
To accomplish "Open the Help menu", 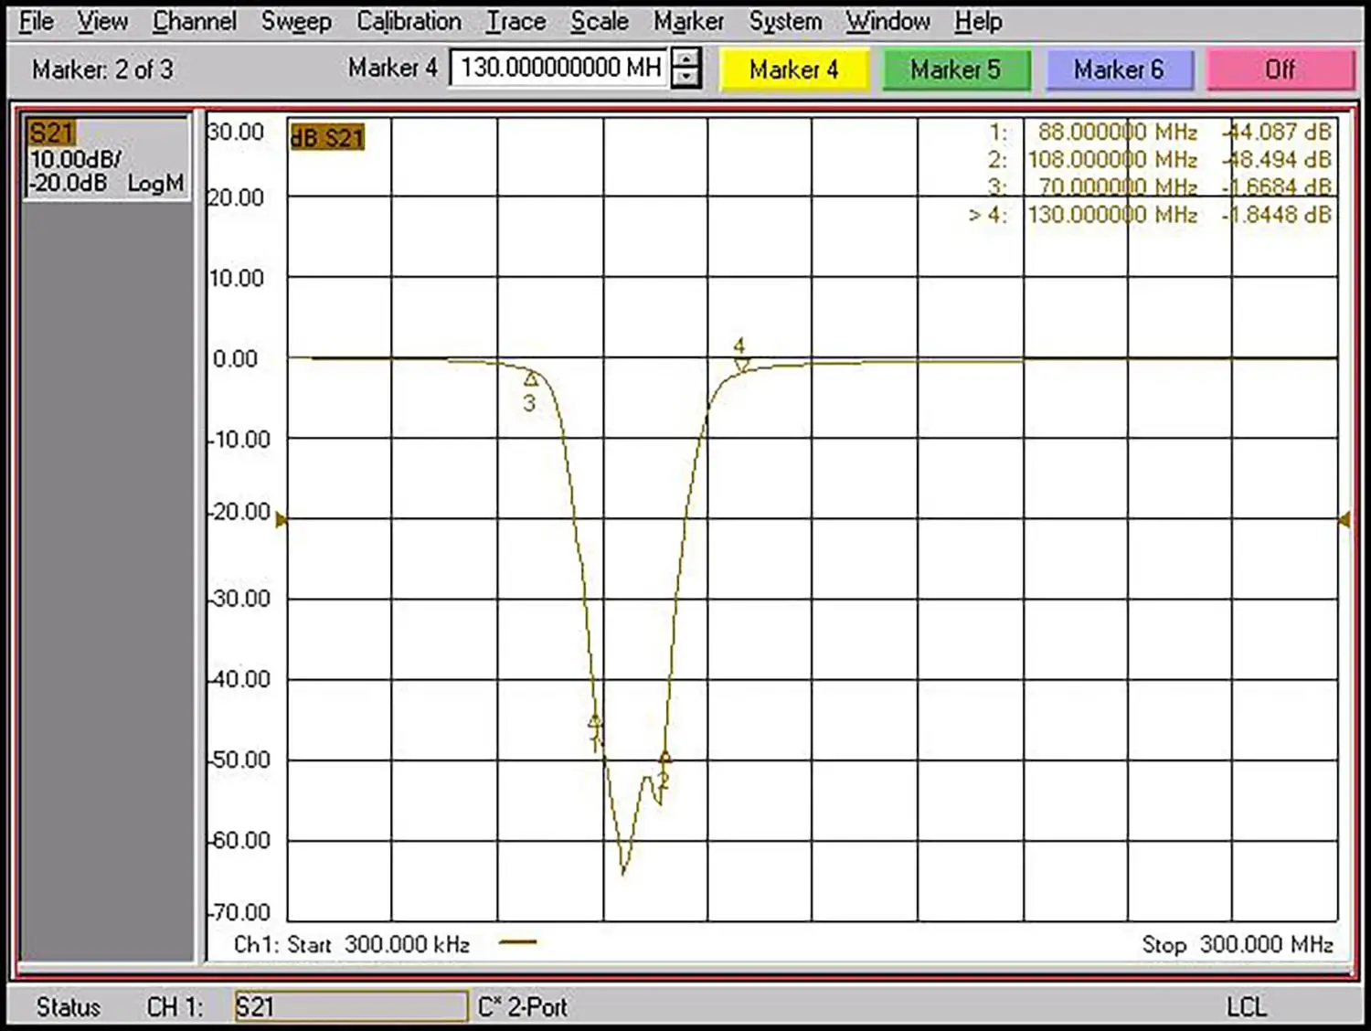I will [976, 20].
